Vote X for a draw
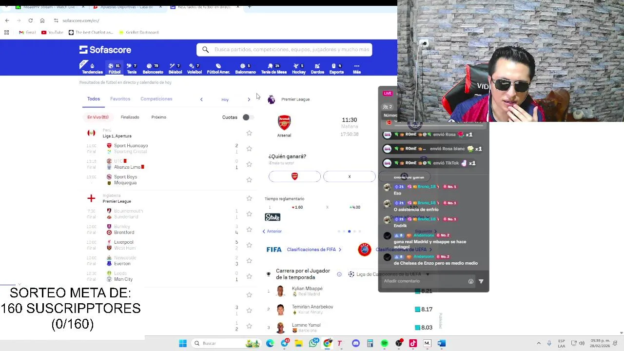 click(350, 176)
